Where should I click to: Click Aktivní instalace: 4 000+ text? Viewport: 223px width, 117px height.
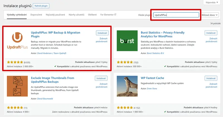coord(18,112)
